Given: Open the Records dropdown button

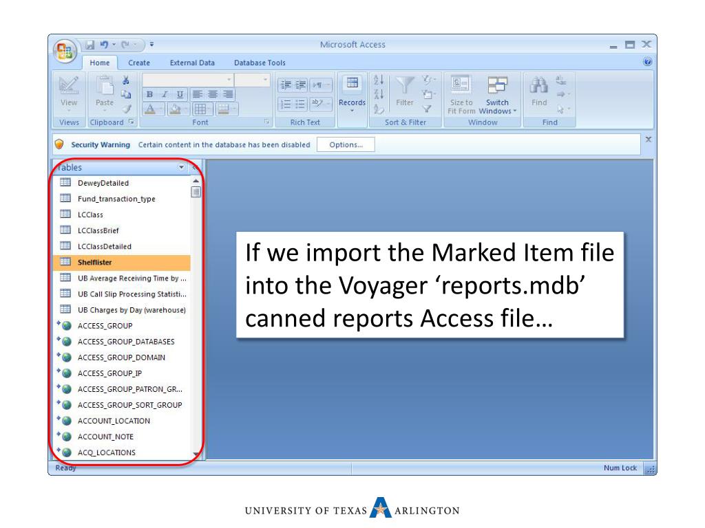Looking at the screenshot, I should coord(352,93).
